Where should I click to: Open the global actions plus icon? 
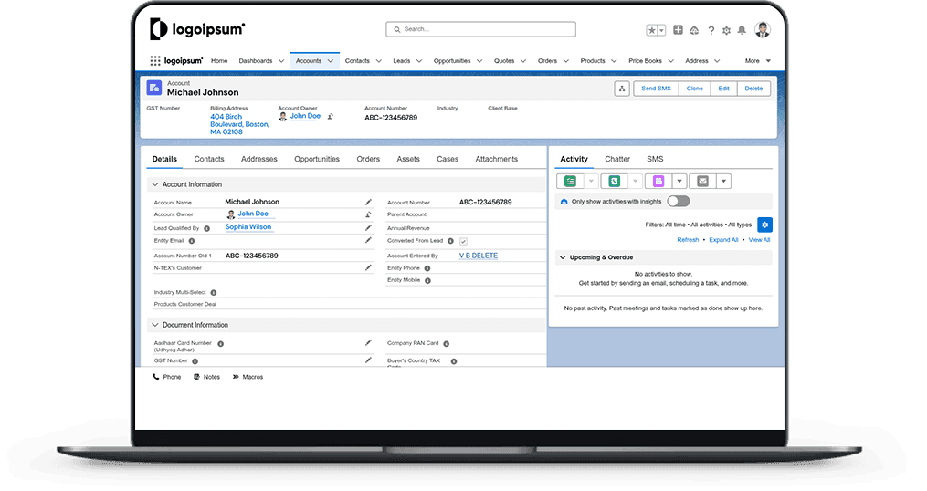678,29
